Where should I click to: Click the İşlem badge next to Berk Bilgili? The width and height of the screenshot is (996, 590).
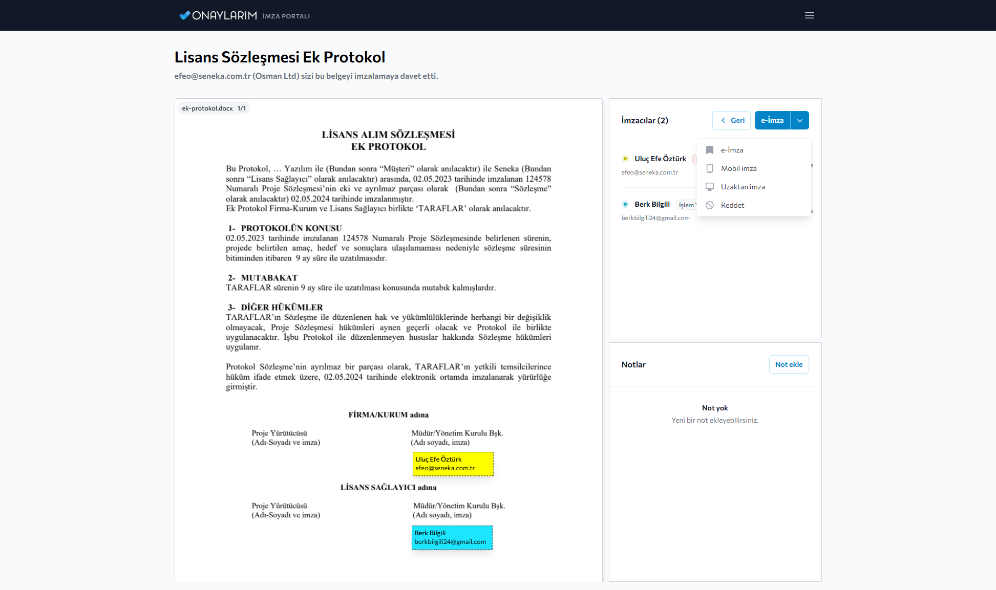687,204
